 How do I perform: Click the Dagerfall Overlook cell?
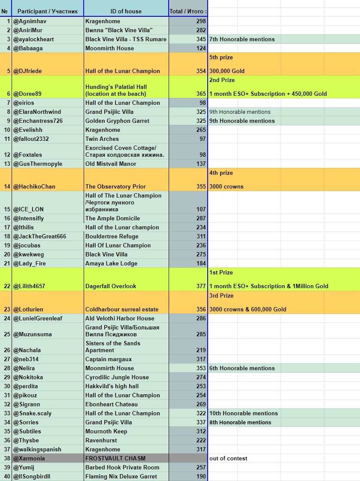click(x=126, y=279)
